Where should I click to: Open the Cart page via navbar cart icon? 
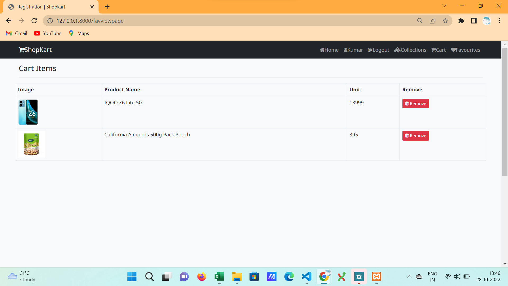(434, 50)
